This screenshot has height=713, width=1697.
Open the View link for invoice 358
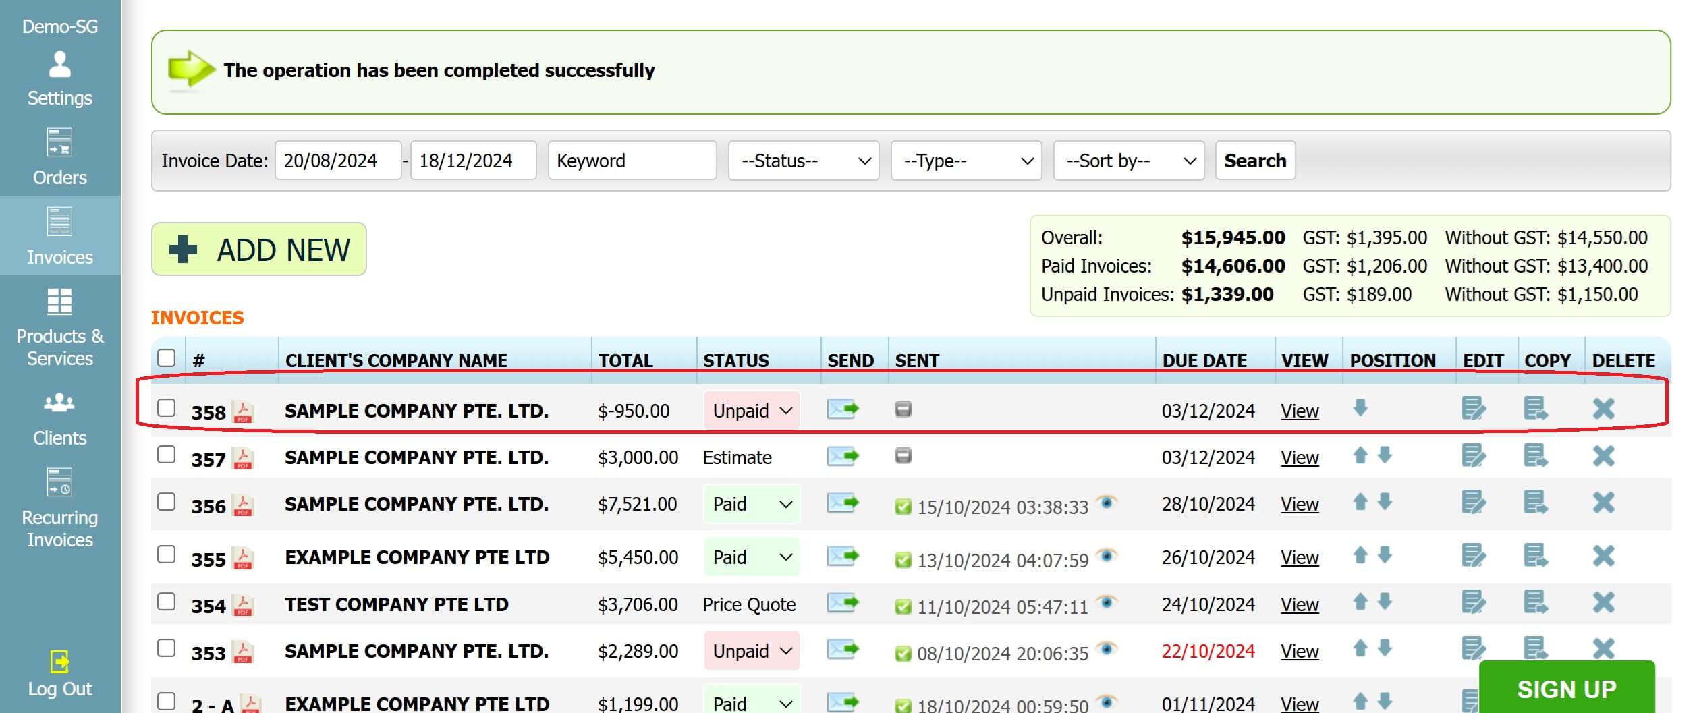[x=1300, y=411]
